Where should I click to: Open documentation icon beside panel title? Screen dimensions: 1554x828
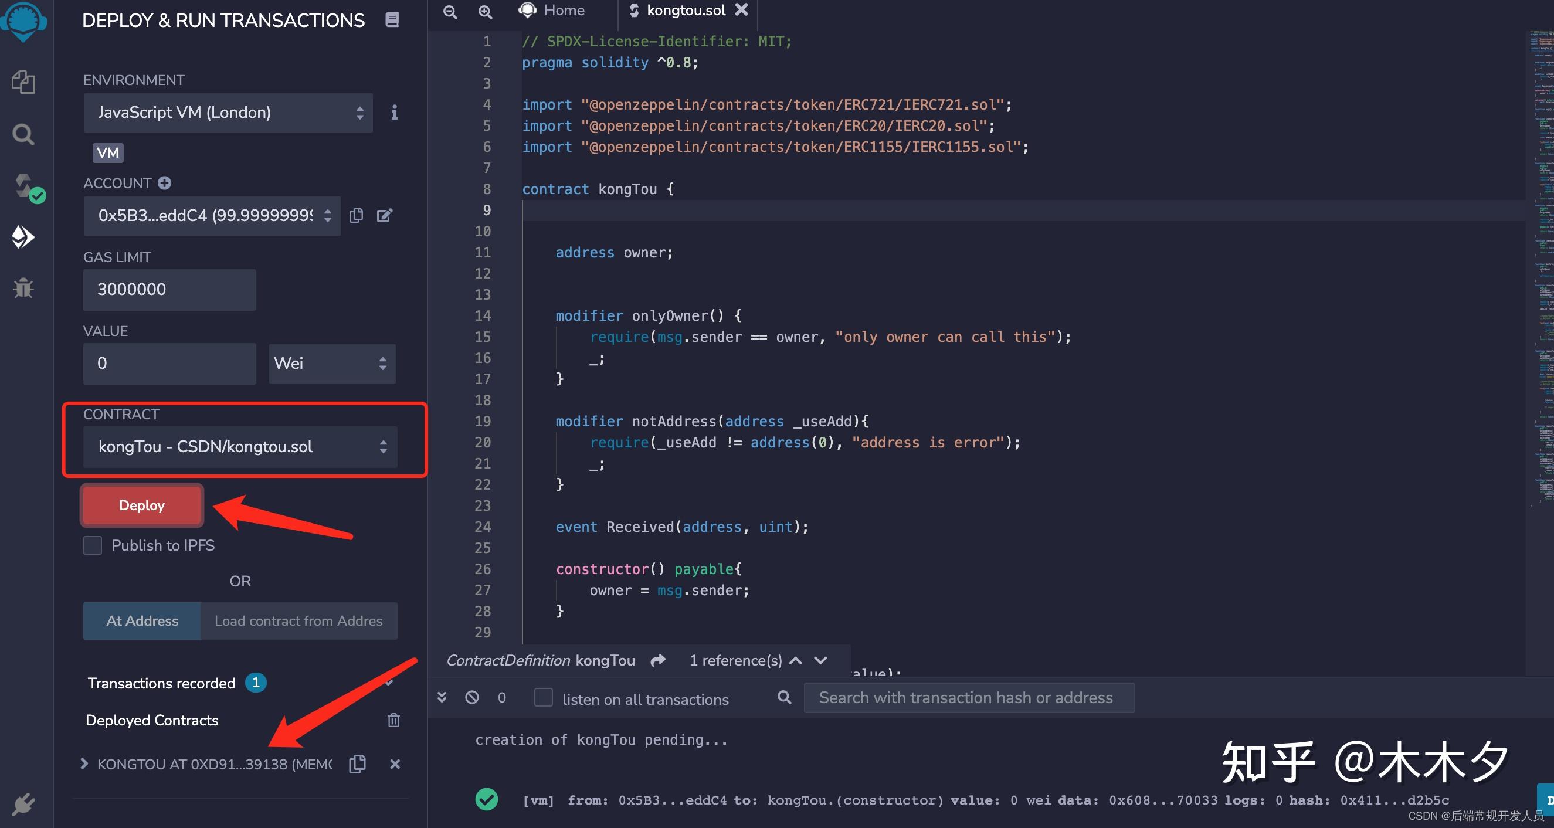coord(392,20)
